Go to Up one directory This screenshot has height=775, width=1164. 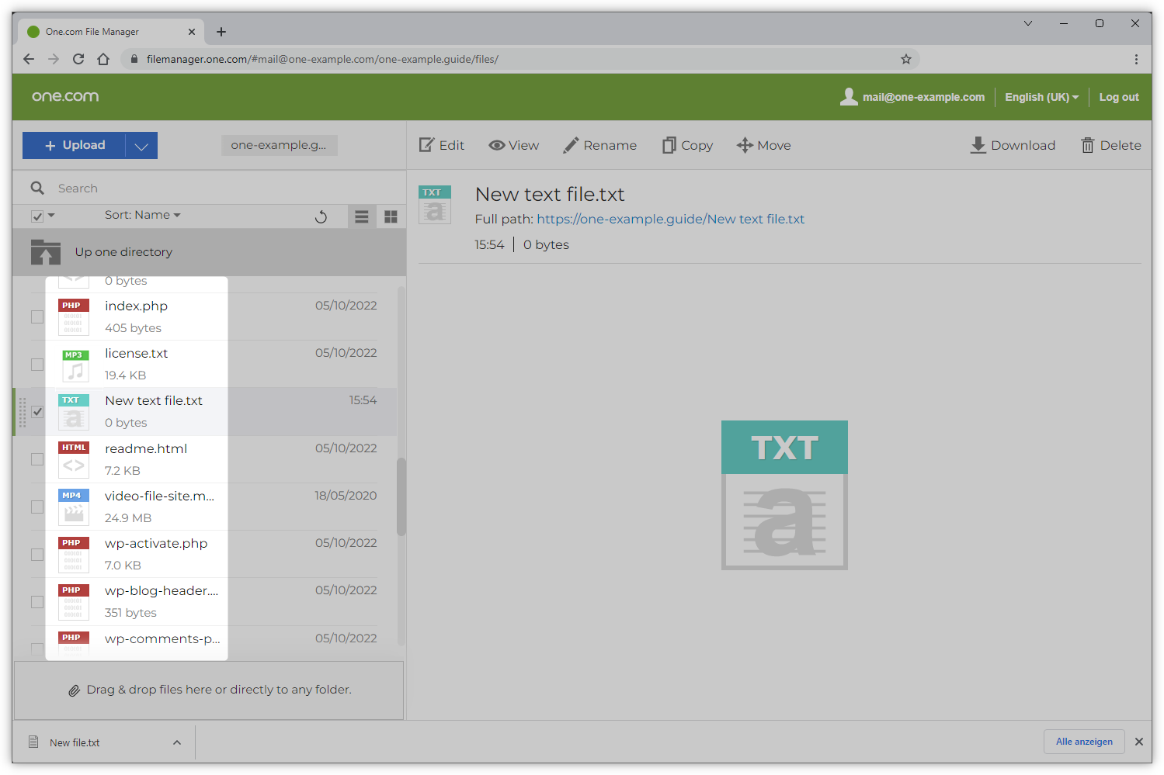[123, 252]
